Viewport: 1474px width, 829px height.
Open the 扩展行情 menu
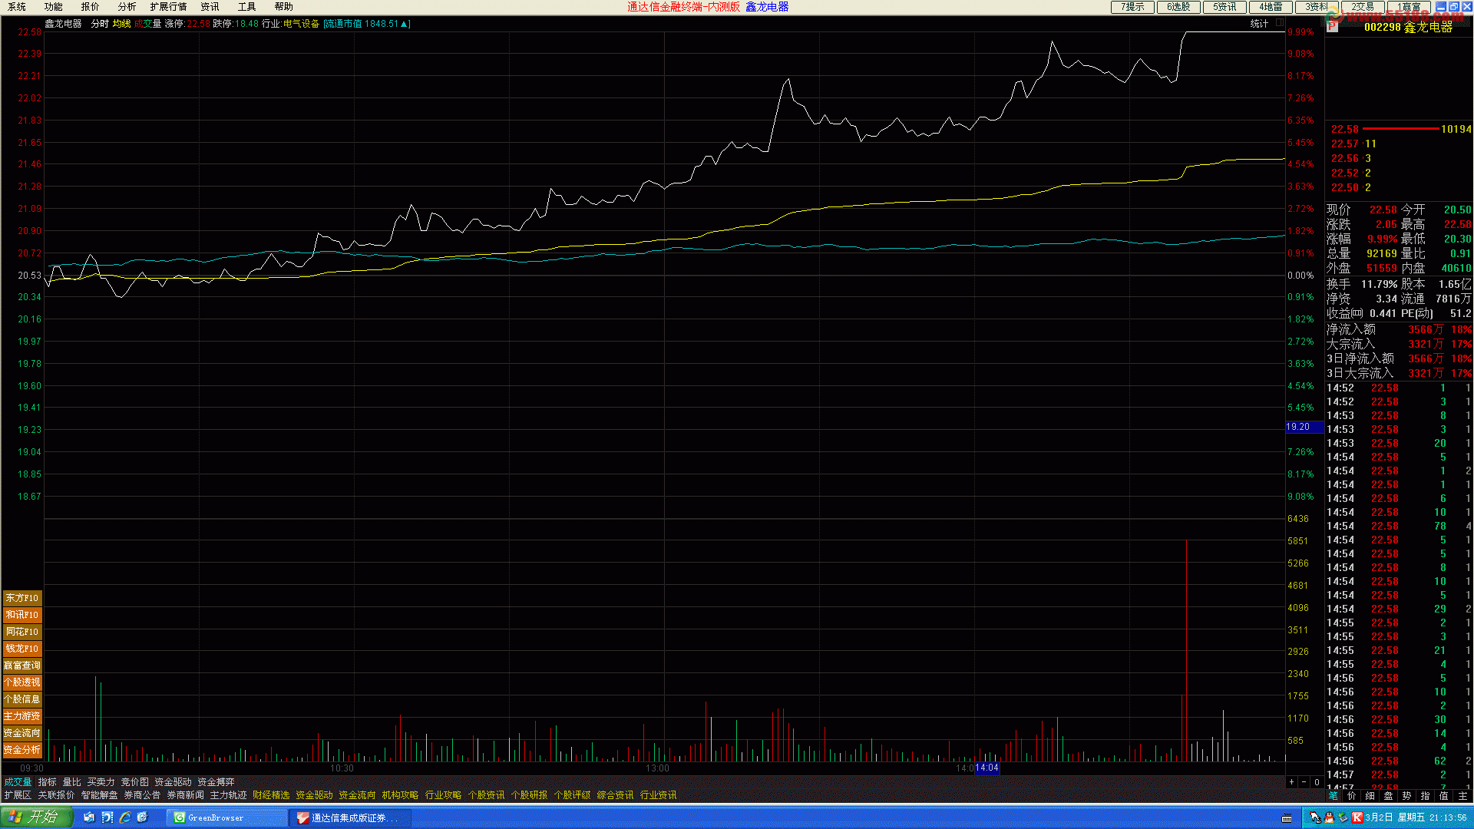tap(169, 7)
